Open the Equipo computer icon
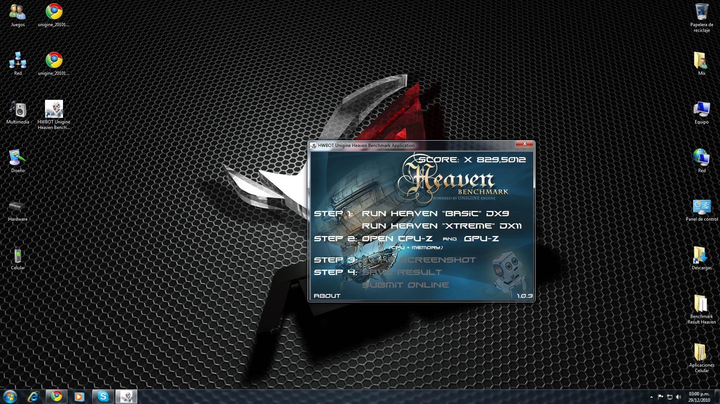The height and width of the screenshot is (404, 720). tap(702, 112)
